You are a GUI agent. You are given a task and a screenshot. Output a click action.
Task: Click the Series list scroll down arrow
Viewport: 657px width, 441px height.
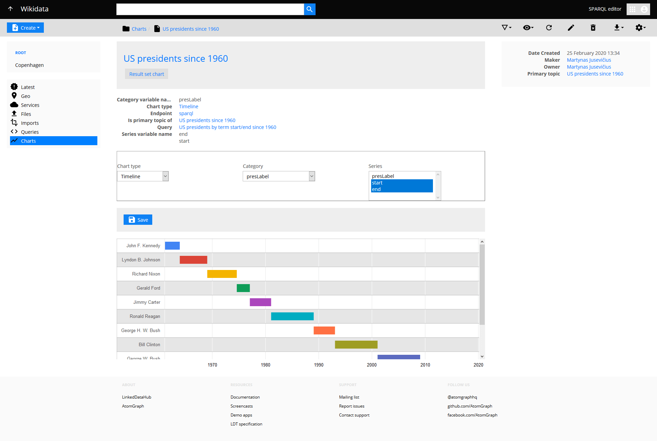[x=438, y=198]
